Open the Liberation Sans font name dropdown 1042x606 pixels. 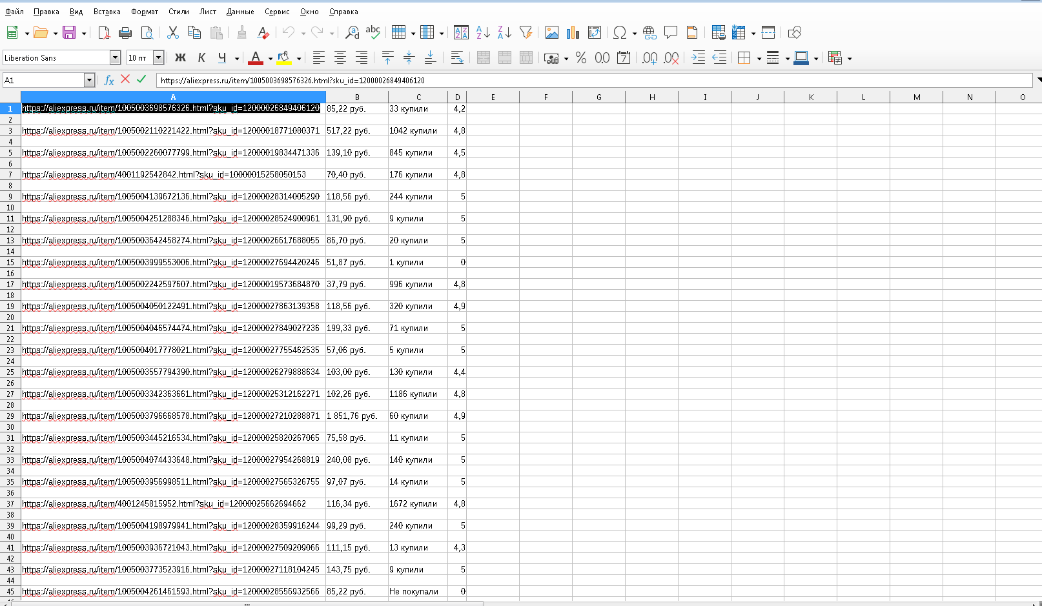116,57
